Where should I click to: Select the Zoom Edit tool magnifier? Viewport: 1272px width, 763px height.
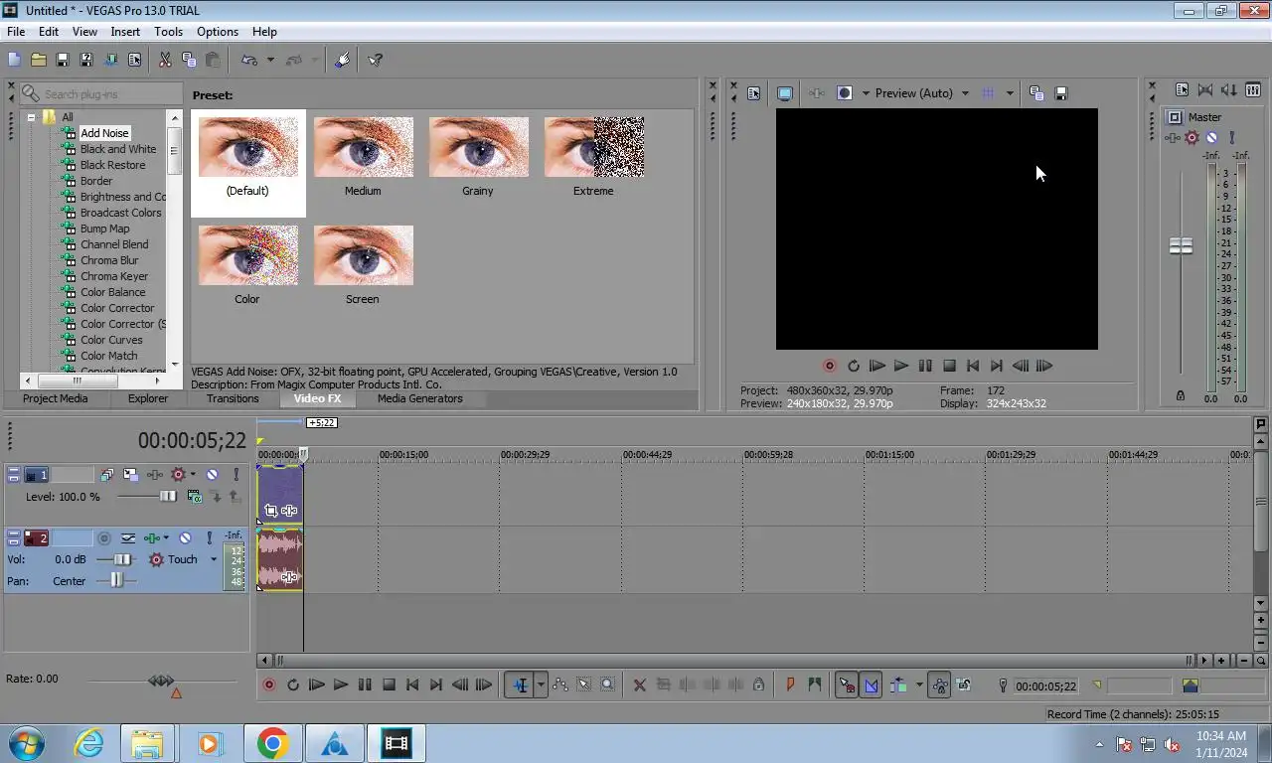pos(607,685)
